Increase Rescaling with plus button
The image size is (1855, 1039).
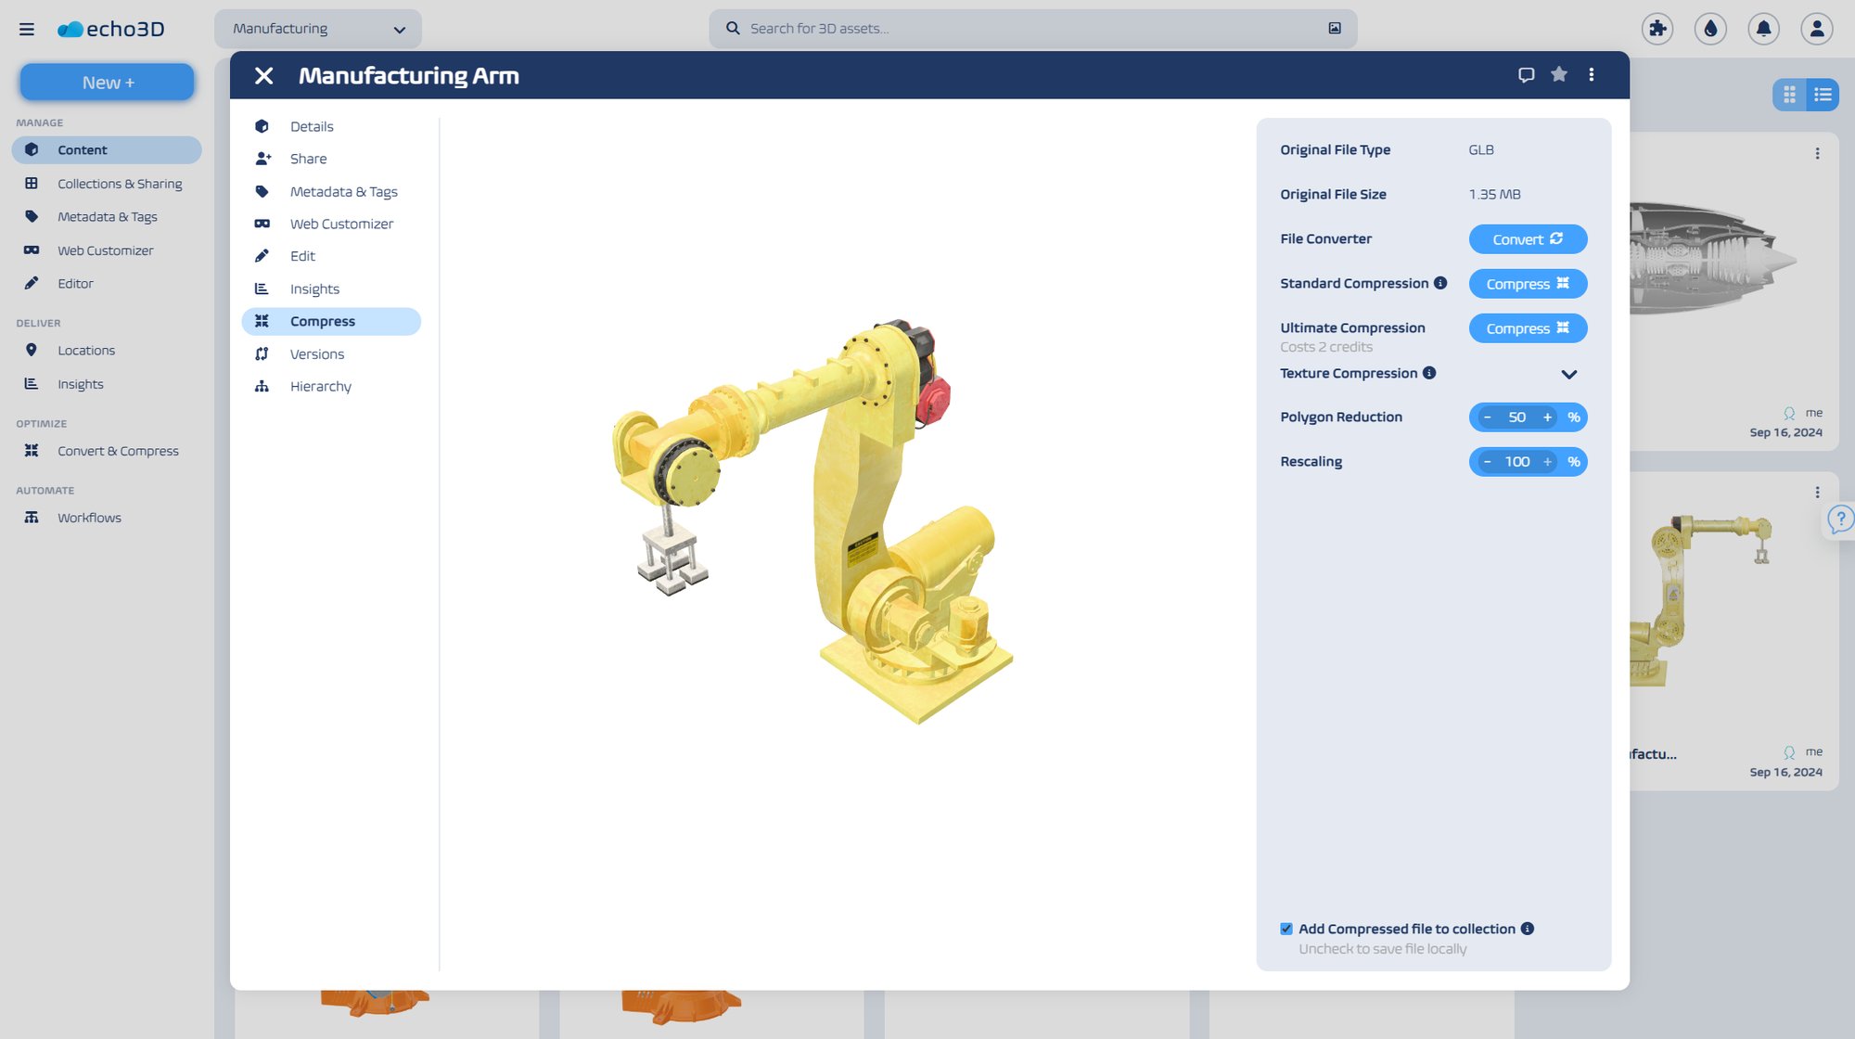click(1547, 462)
